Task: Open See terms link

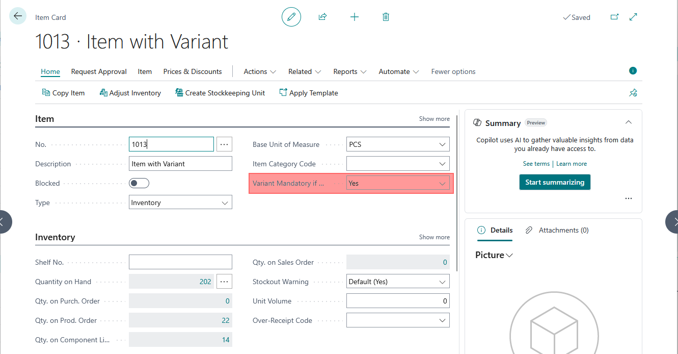Action: pyautogui.click(x=536, y=164)
